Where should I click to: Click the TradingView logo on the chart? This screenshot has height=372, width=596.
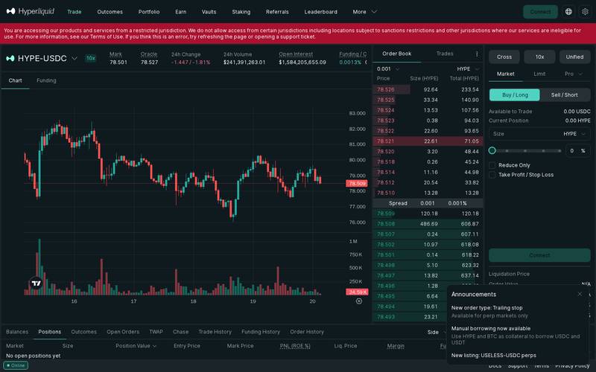(x=36, y=283)
